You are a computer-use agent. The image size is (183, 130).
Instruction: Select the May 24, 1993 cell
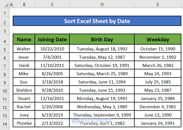pyautogui.click(x=158, y=74)
